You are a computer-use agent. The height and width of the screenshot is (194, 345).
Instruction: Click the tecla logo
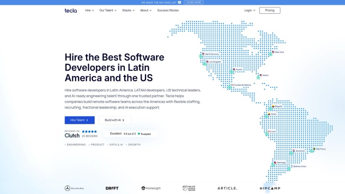(71, 10)
